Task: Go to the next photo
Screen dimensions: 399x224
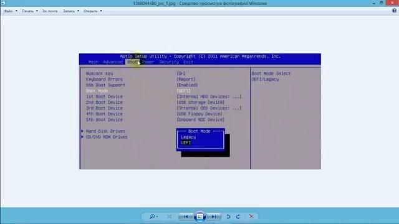Action: tap(214, 217)
